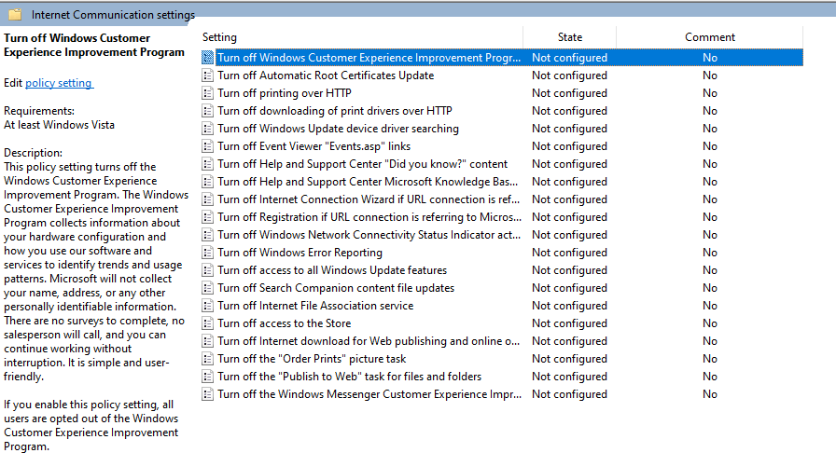Image resolution: width=836 pixels, height=453 pixels.
Task: Click "Not configured" state for Event Viewer Events.asp links
Action: pyautogui.click(x=569, y=146)
